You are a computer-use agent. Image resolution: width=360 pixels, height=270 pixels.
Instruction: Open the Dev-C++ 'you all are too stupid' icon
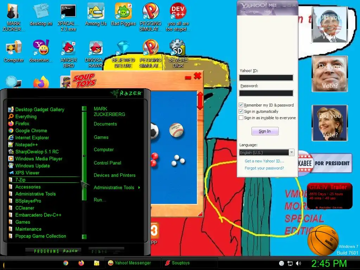pyautogui.click(x=178, y=17)
